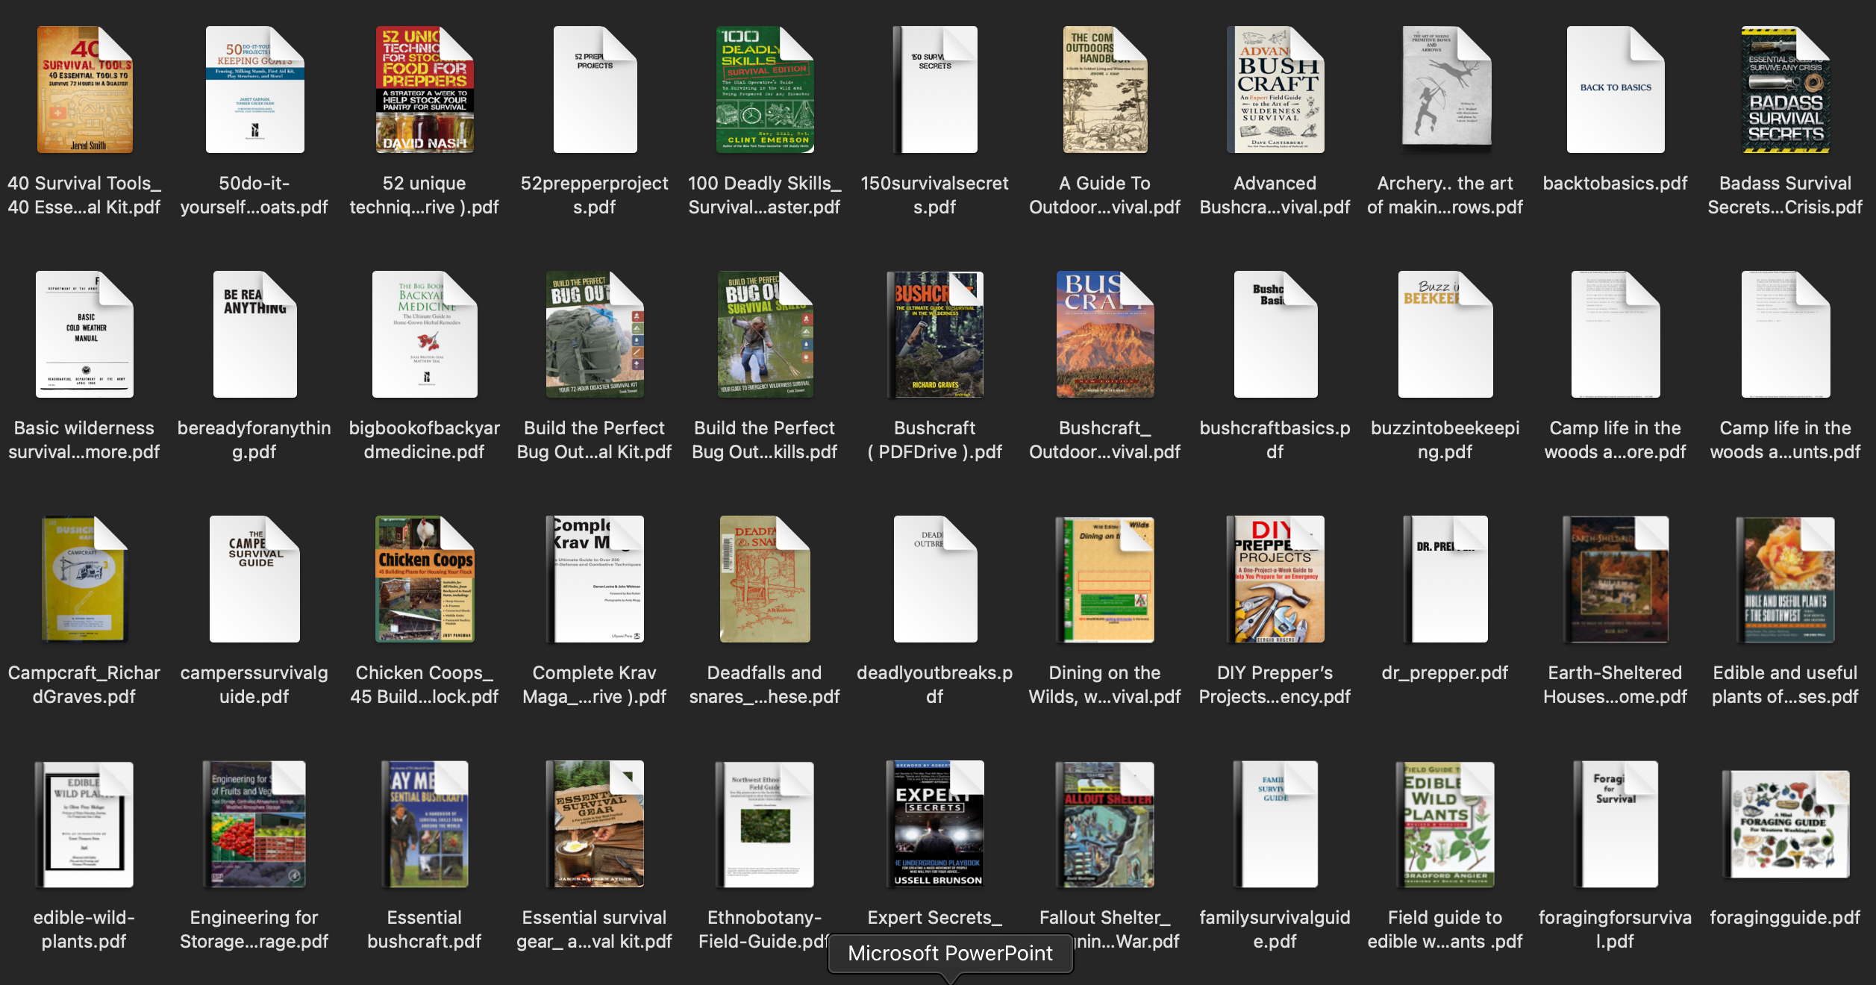The image size is (1876, 985).
Task: Select Camp life in the woods 'a...unts.pdf' icon
Action: tap(1786, 334)
